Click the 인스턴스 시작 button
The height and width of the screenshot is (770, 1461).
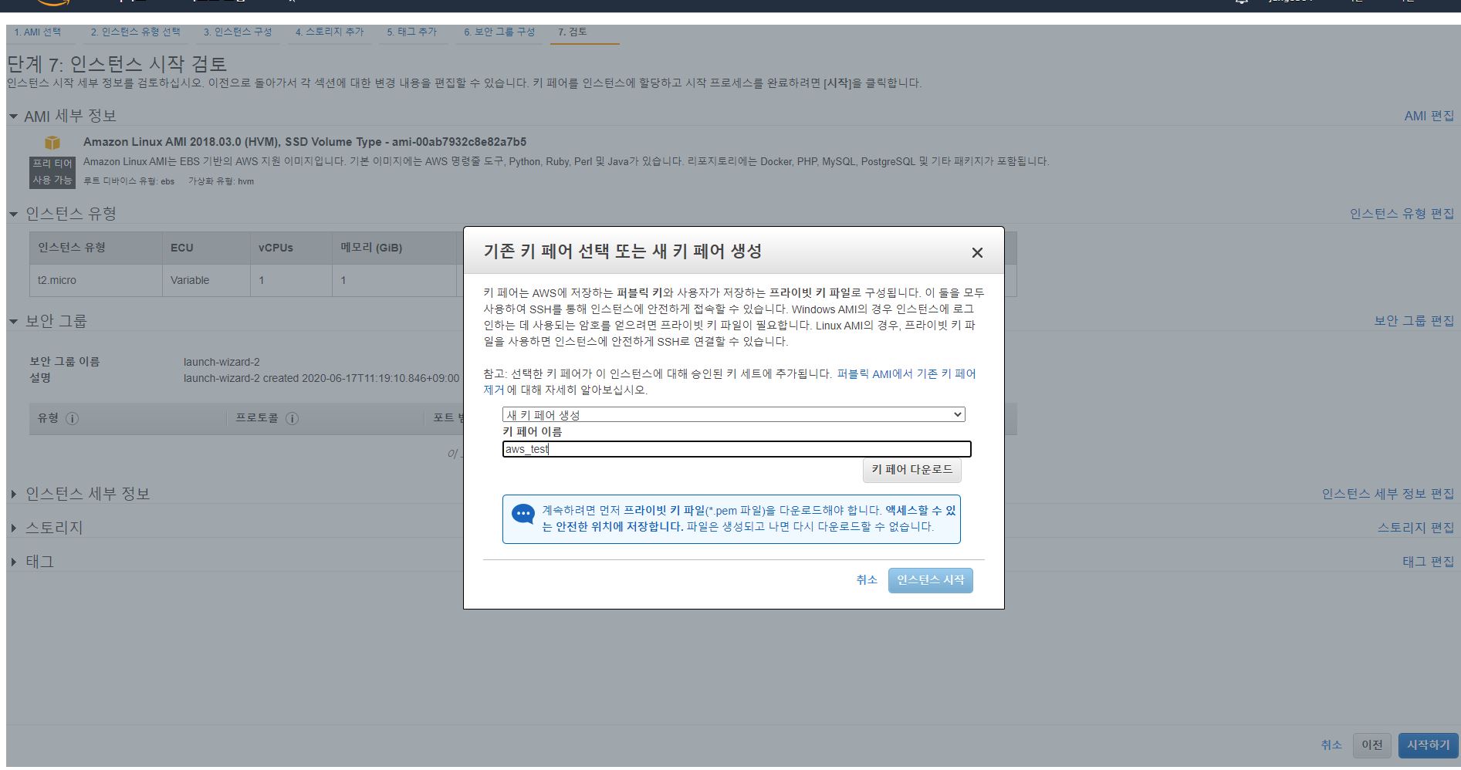[x=930, y=580]
